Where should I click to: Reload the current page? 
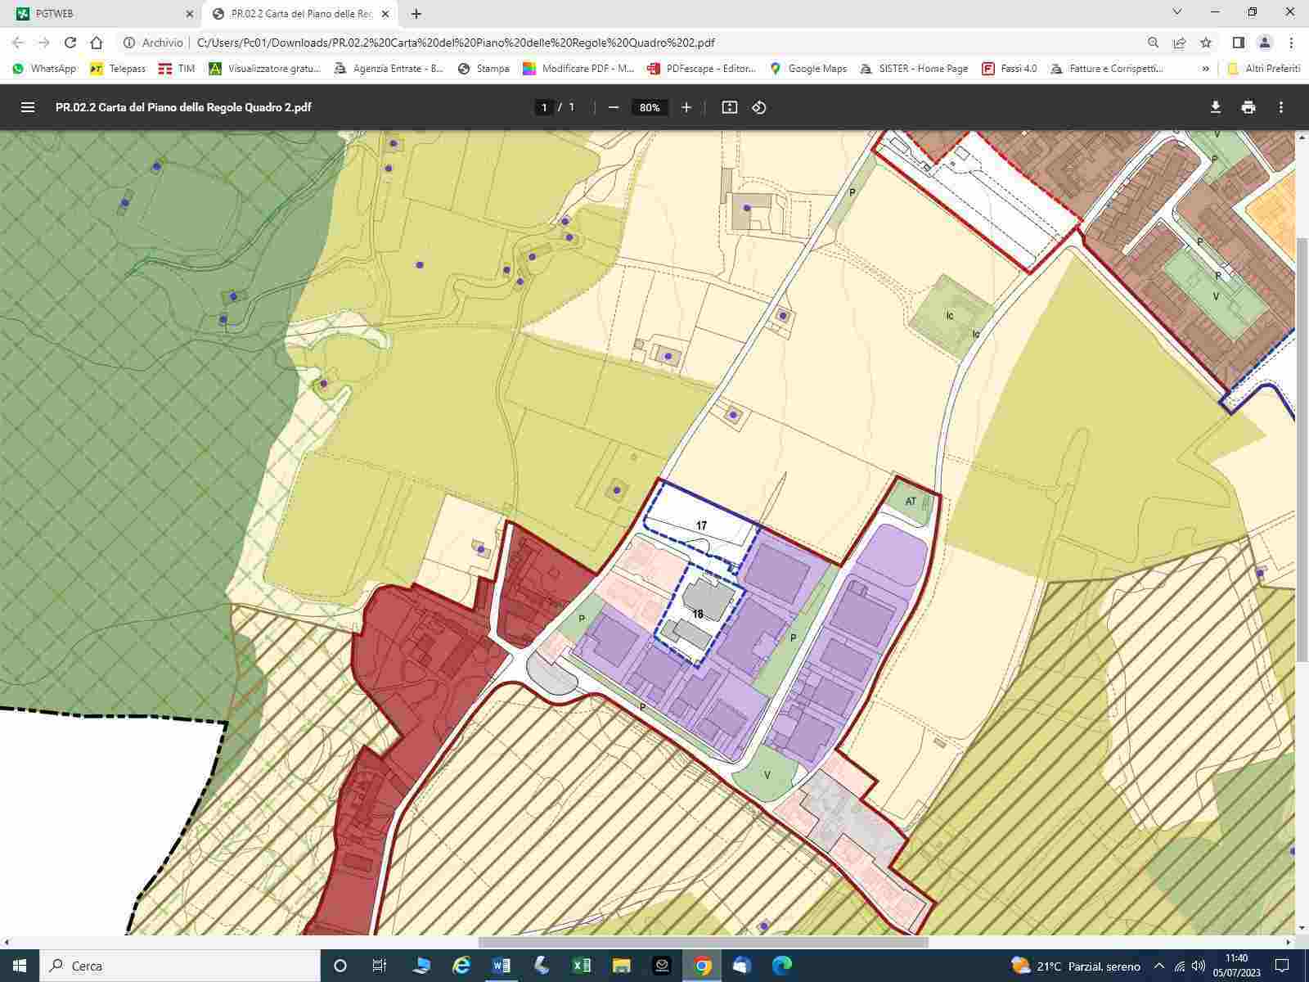pyautogui.click(x=70, y=43)
